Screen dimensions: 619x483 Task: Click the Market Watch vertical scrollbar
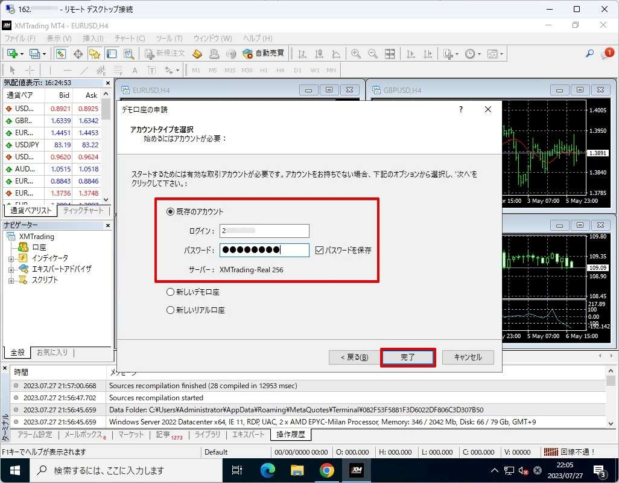[106, 146]
